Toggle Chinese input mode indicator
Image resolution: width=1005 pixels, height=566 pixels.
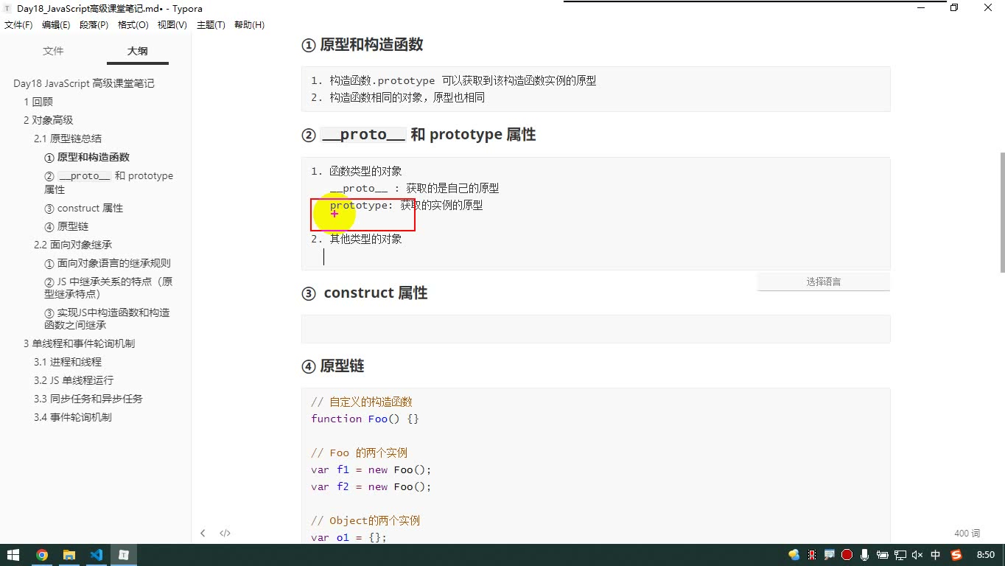coord(936,555)
